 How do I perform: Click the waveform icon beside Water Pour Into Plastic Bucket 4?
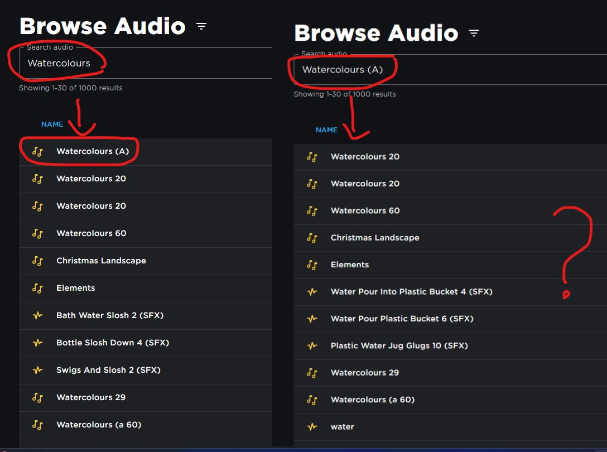point(312,291)
